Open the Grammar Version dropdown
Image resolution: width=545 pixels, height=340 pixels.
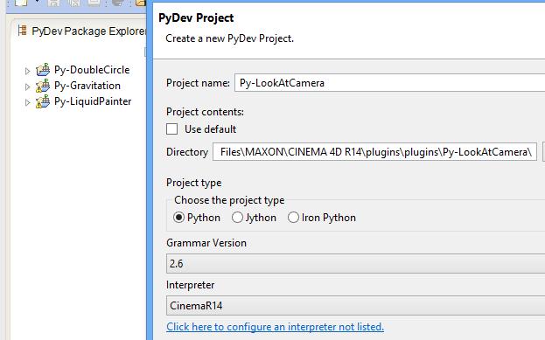coord(355,264)
